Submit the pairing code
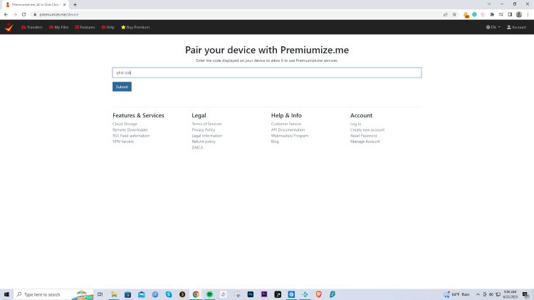534x300 pixels. pos(122,87)
